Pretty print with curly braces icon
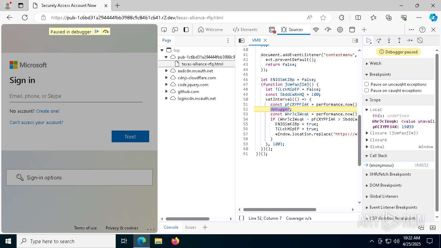The height and width of the screenshot is (248, 441). click(x=242, y=218)
